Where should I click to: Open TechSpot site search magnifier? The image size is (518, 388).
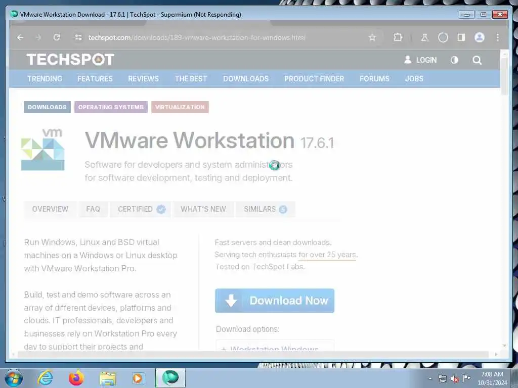click(x=477, y=60)
